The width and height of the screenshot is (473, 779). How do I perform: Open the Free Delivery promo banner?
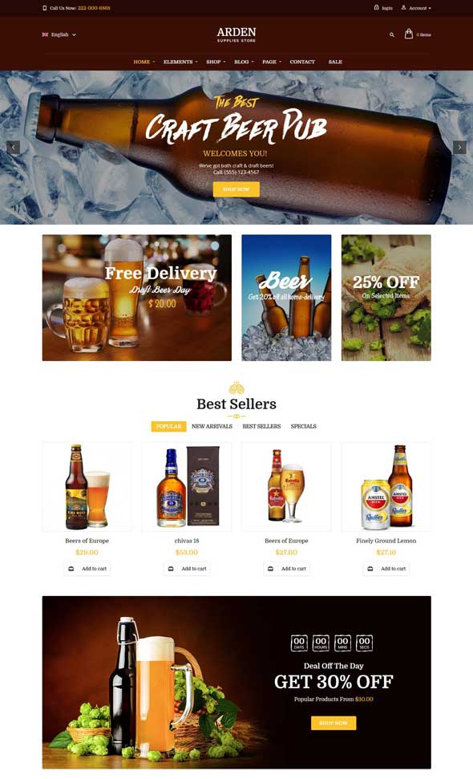pos(137,298)
